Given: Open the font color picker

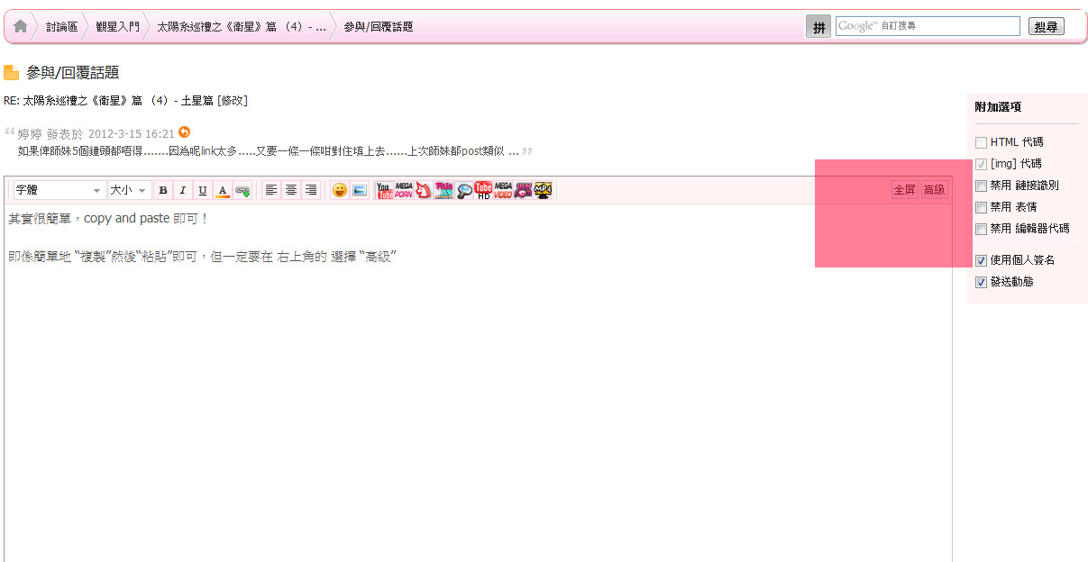Looking at the screenshot, I should coord(222,190).
